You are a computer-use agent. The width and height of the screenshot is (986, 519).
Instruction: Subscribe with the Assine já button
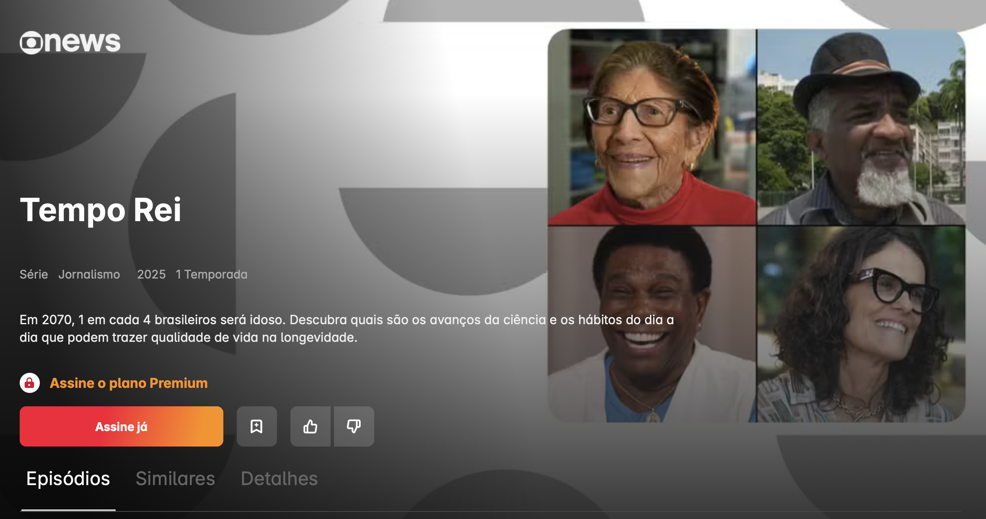coord(122,426)
